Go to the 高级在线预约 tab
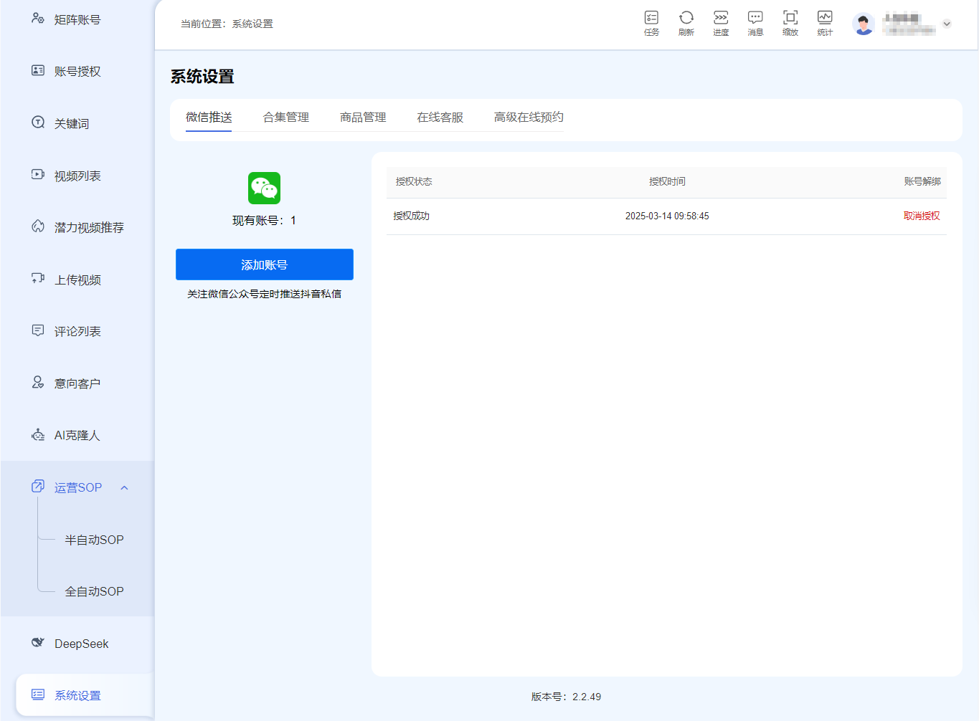 [x=529, y=117]
